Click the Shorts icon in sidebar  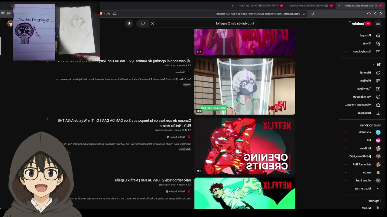tap(378, 43)
